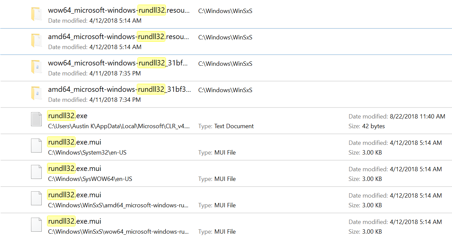Click file icon of System32\en-US rundll32.exe.mui

36,146
